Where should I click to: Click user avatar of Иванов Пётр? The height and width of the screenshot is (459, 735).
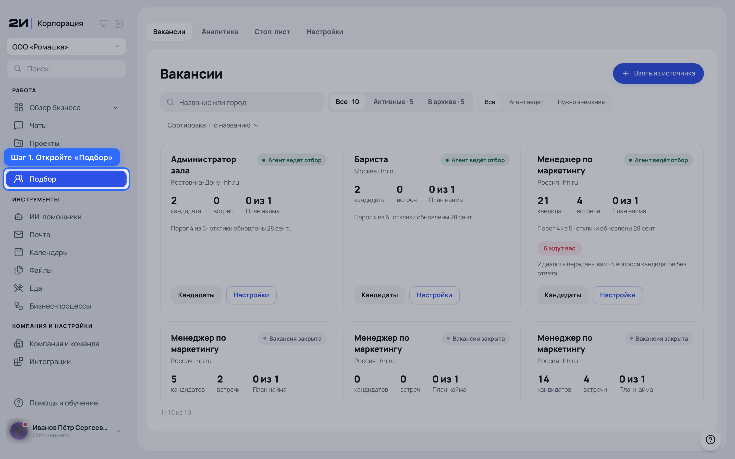[19, 430]
